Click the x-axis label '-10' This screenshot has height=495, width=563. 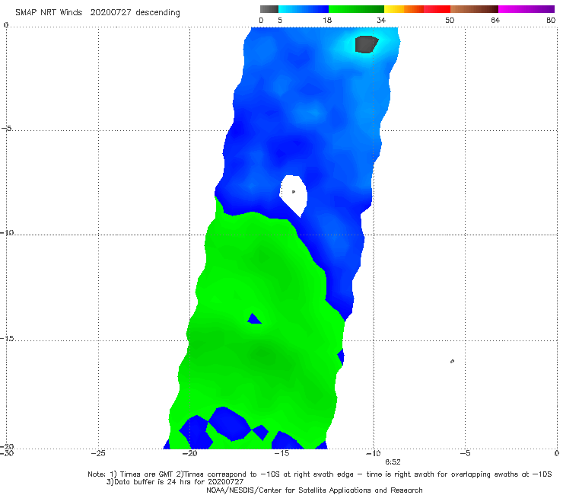tap(373, 453)
